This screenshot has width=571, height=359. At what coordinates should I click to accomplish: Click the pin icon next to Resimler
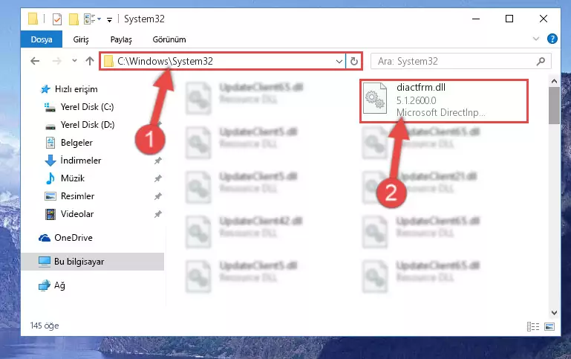157,196
